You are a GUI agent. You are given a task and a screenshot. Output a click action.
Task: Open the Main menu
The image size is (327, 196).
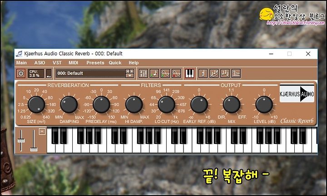(x=21, y=62)
